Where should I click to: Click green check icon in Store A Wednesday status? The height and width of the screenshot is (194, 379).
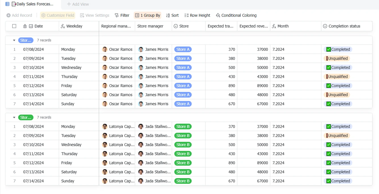(x=328, y=68)
